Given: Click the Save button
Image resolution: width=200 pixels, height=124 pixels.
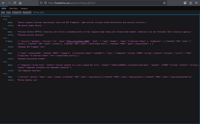Looking at the screenshot, I should tap(3, 13).
